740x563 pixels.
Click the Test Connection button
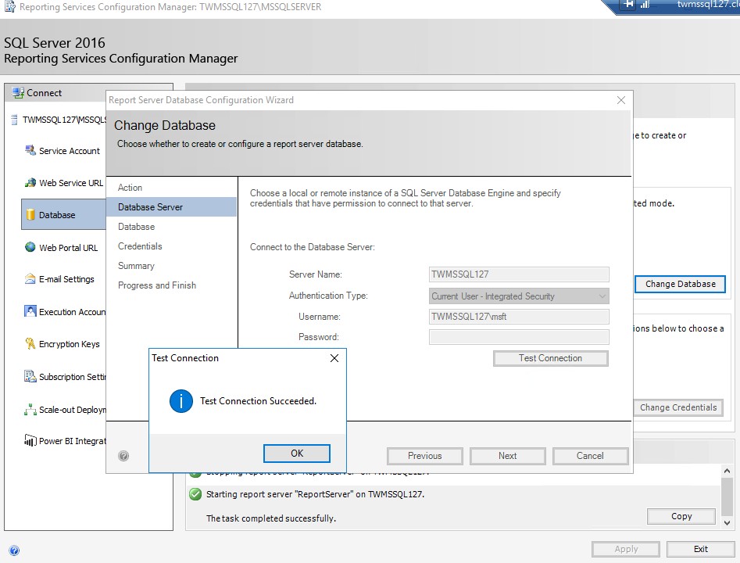551,358
